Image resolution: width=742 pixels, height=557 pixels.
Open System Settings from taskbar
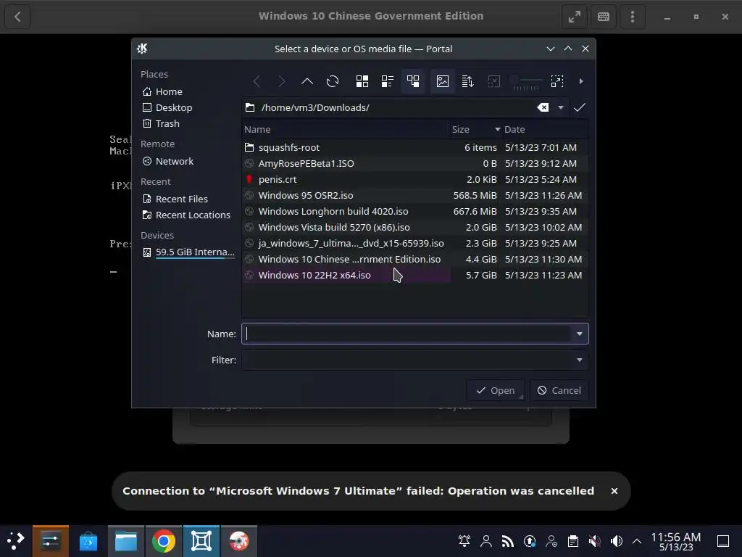tap(51, 541)
